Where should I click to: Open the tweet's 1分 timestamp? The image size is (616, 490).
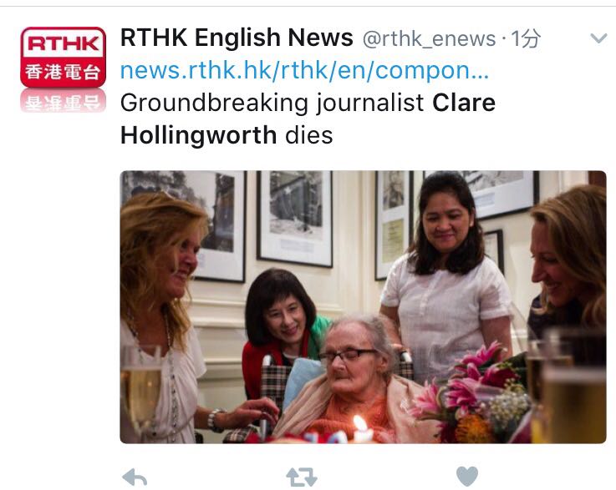point(526,38)
